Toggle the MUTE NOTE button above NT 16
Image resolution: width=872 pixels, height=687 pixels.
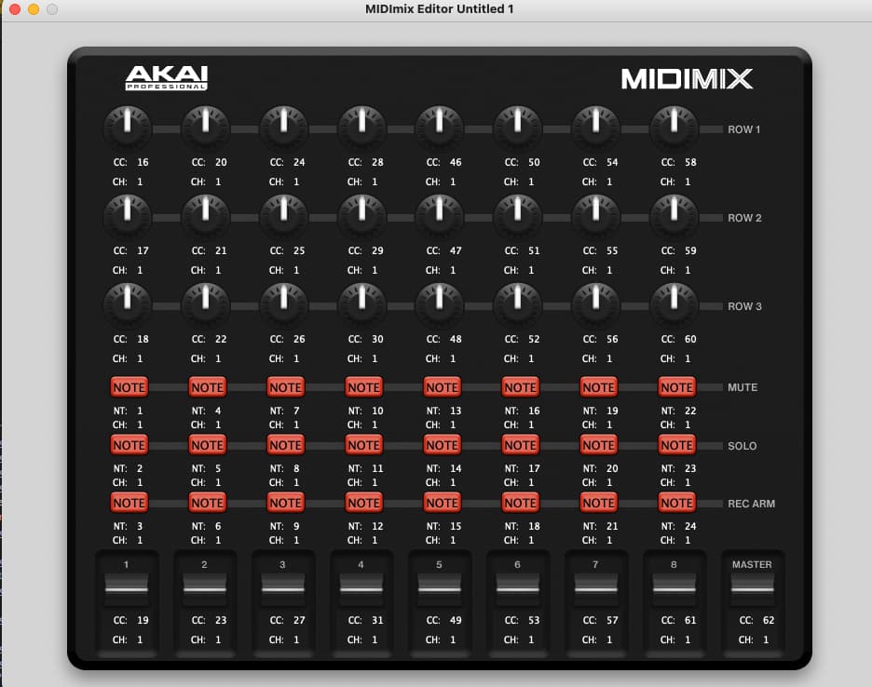tap(520, 387)
